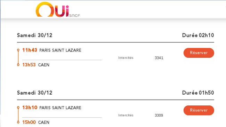Click CAEN station in second trip
Screen dimensions: 226x127
tap(44, 122)
